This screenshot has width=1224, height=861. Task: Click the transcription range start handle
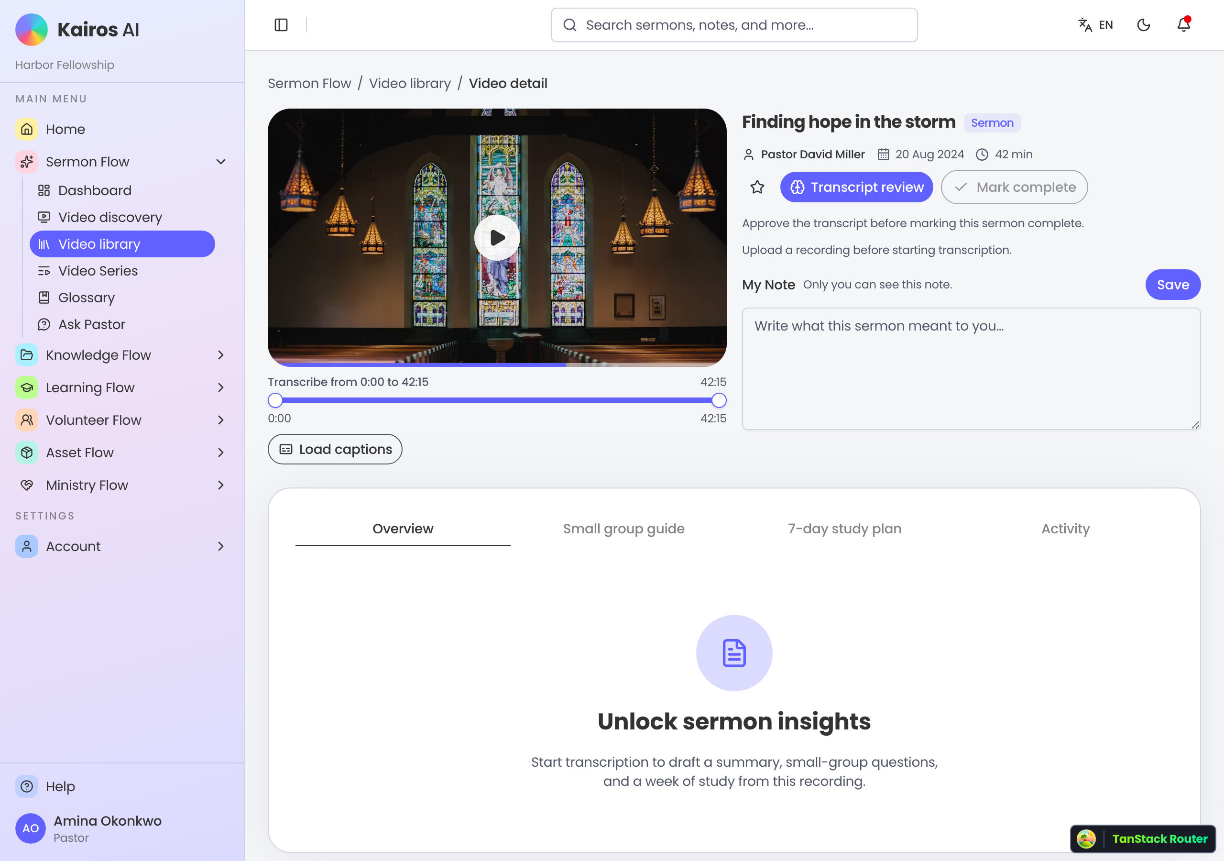[275, 400]
